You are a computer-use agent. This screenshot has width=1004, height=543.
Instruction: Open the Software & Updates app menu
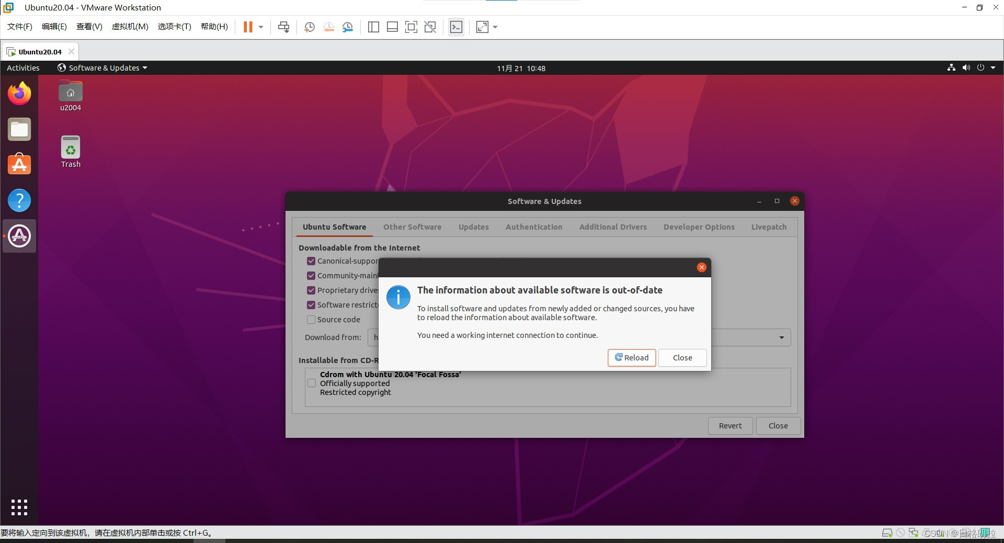point(102,68)
